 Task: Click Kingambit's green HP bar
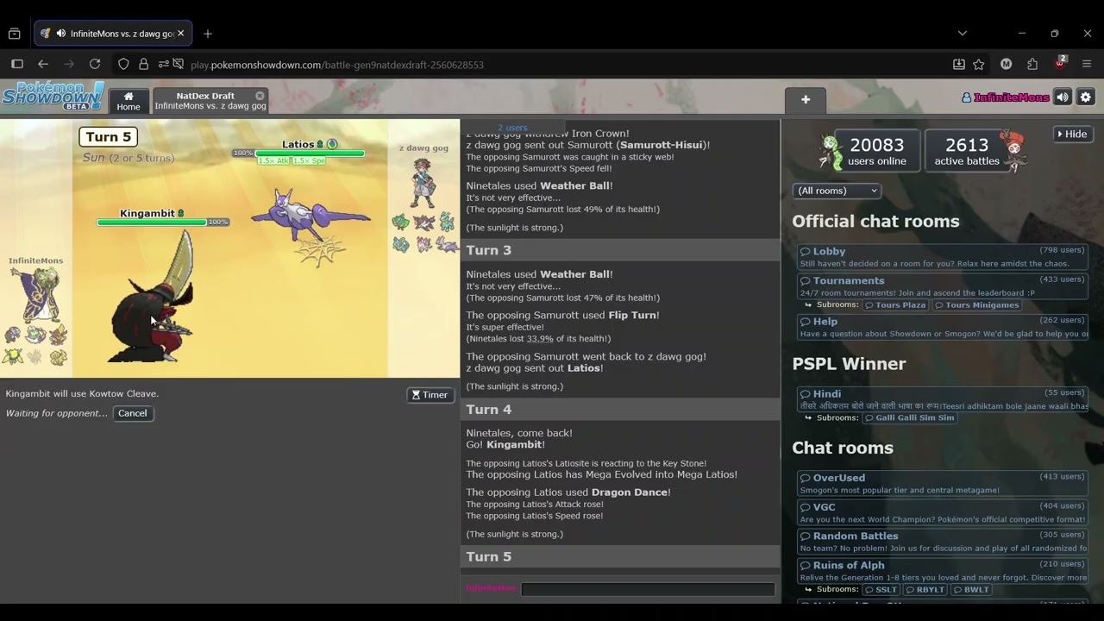pos(152,223)
